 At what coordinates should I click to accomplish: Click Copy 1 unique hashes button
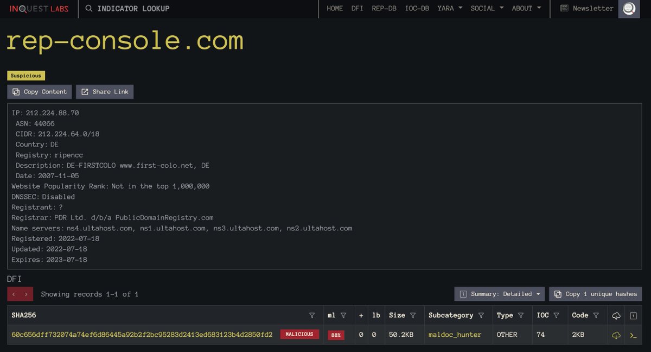pyautogui.click(x=596, y=294)
